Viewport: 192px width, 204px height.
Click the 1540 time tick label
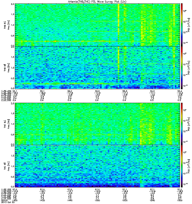[152, 200]
